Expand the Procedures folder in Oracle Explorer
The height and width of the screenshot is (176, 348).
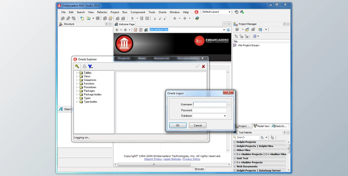tap(77, 87)
